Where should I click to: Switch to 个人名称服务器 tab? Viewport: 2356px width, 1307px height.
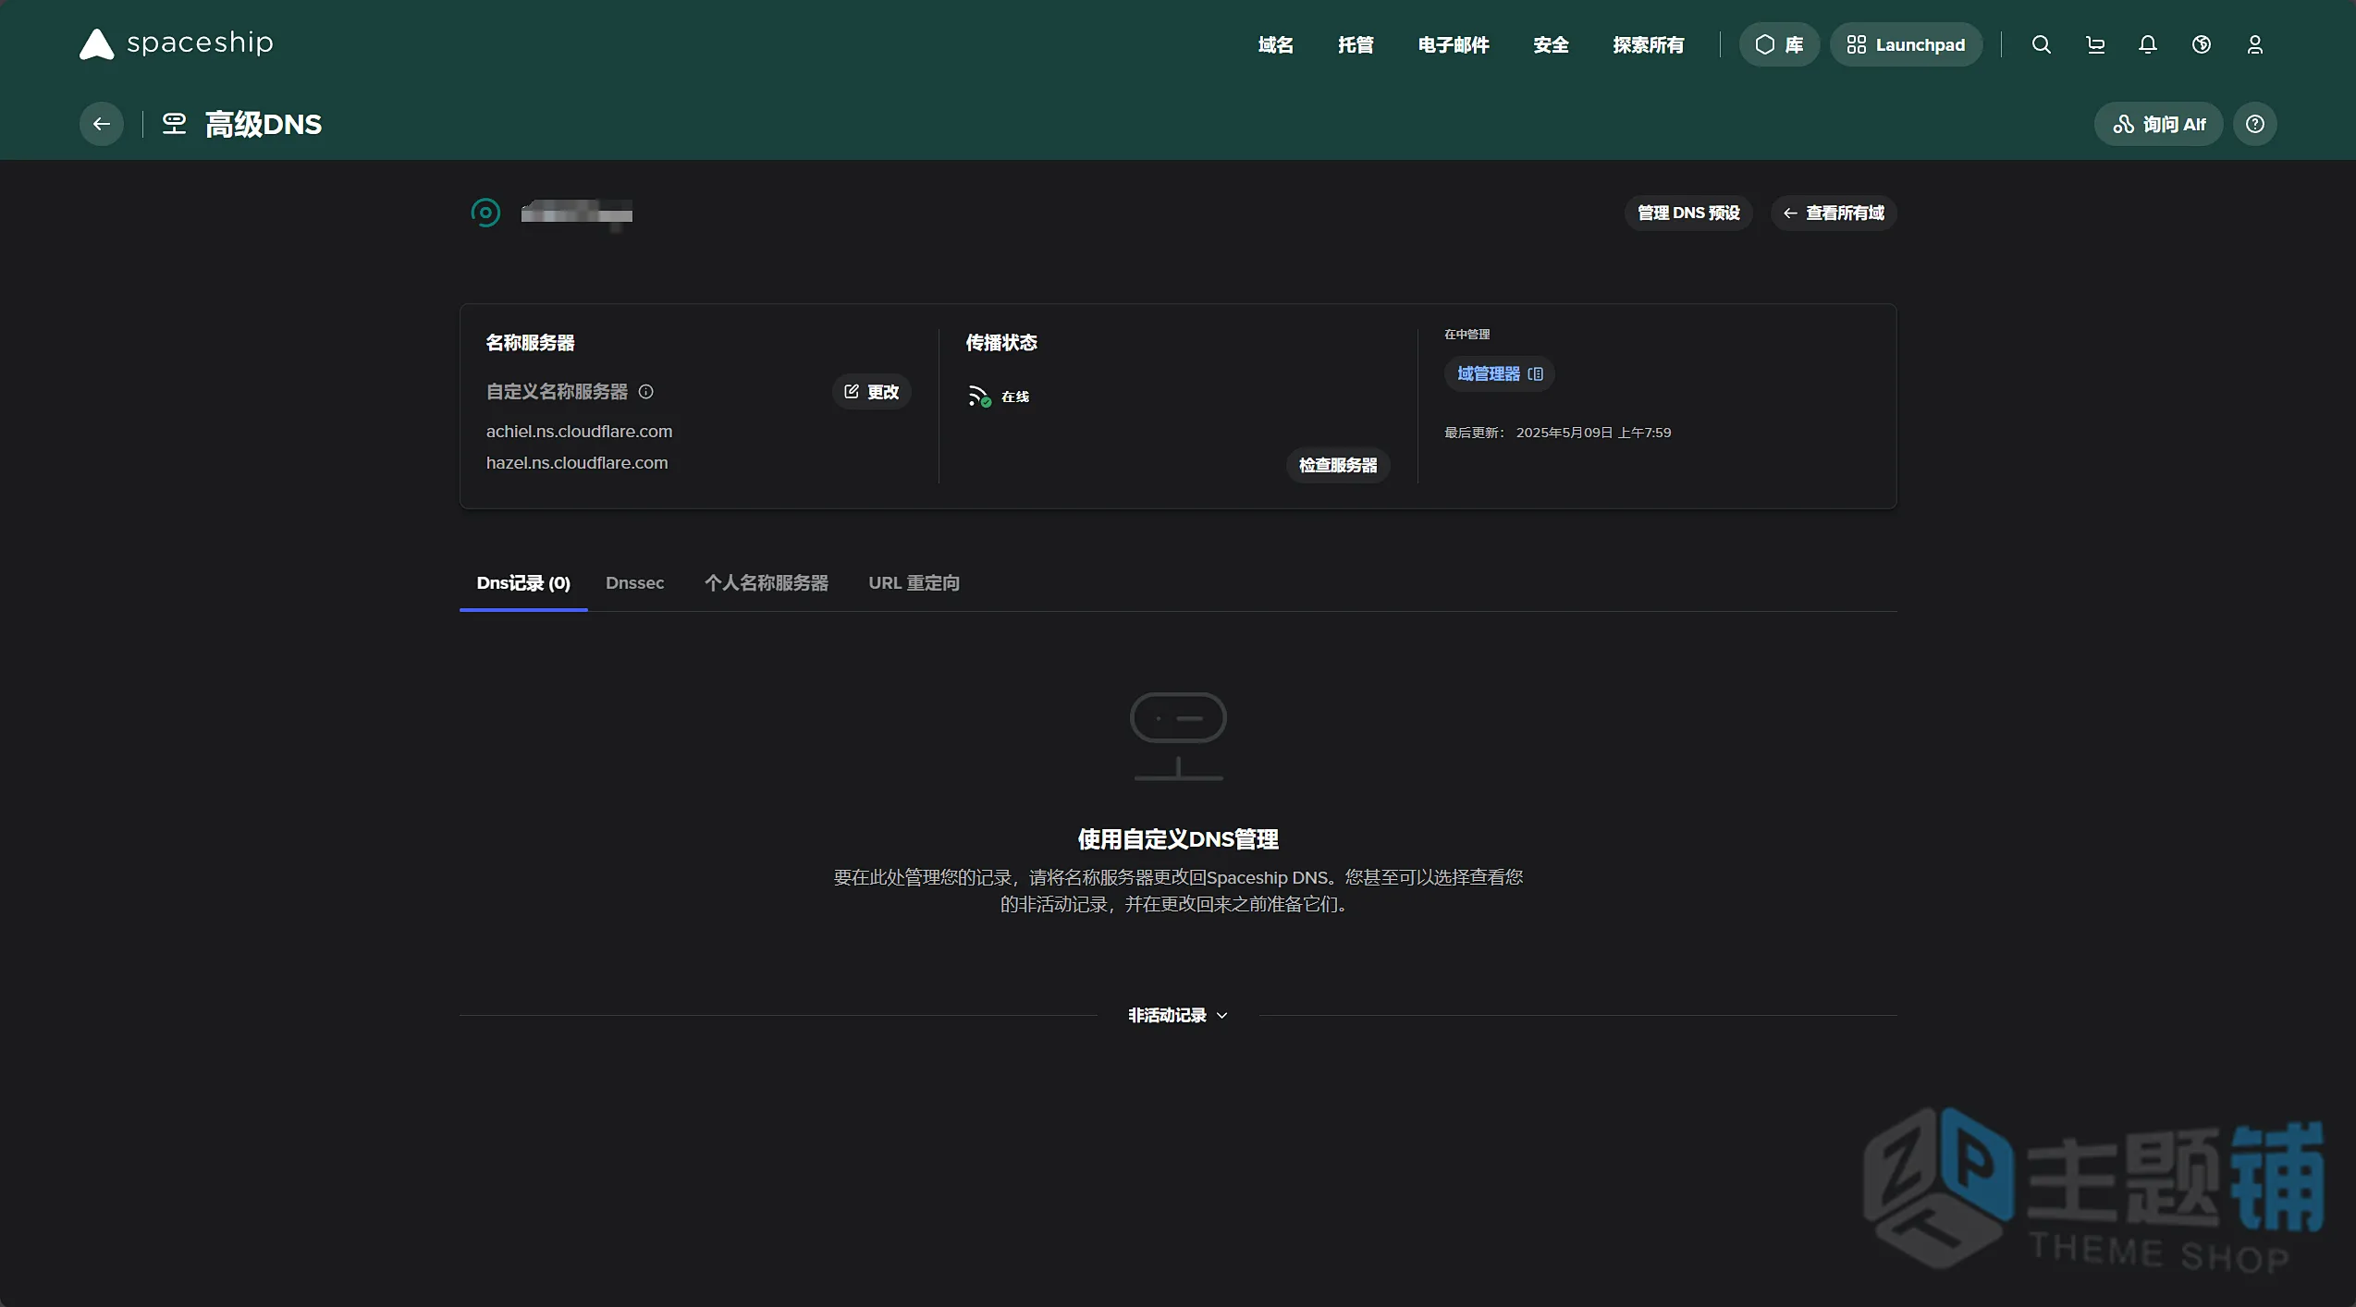[x=767, y=583]
